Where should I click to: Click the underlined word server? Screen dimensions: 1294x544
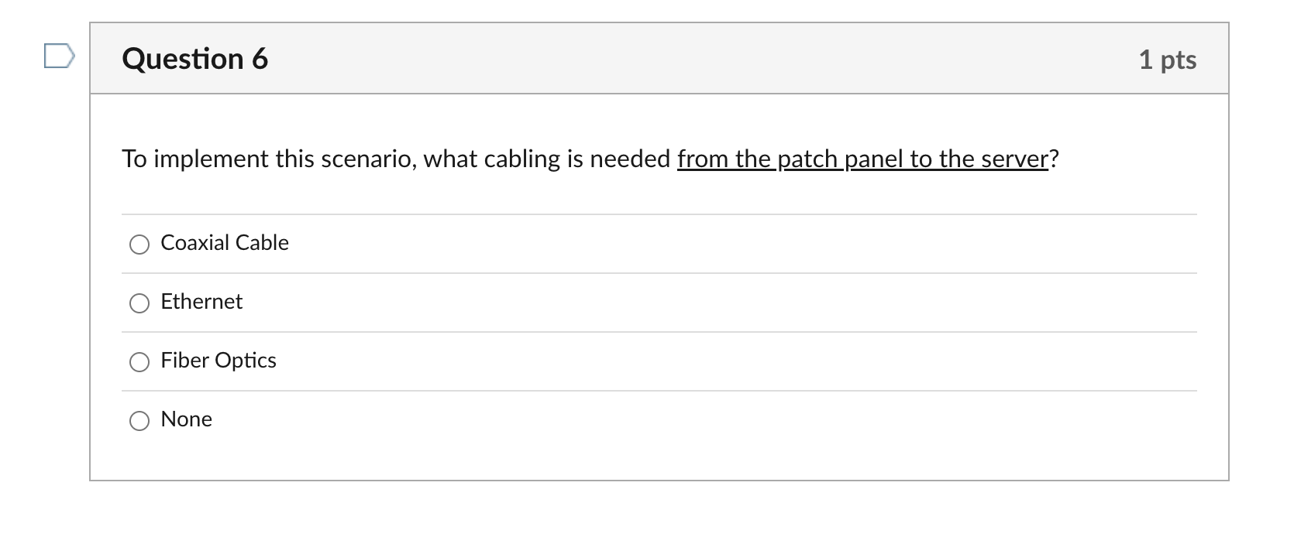tap(1015, 159)
